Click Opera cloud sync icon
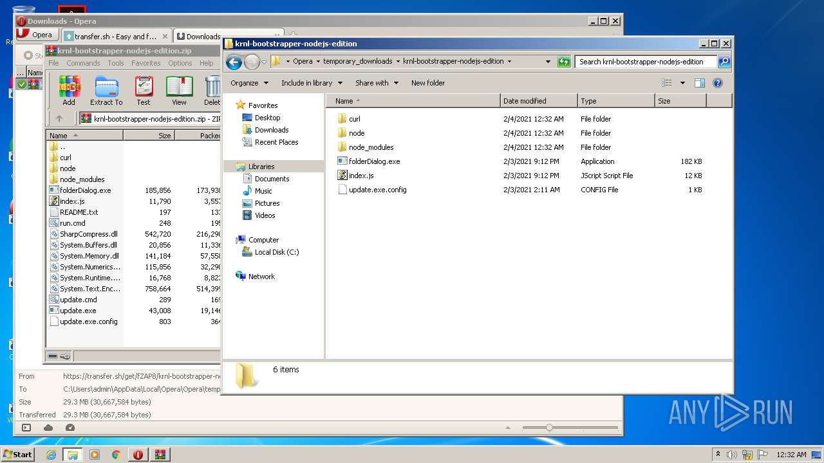Image resolution: width=824 pixels, height=463 pixels. point(48,428)
